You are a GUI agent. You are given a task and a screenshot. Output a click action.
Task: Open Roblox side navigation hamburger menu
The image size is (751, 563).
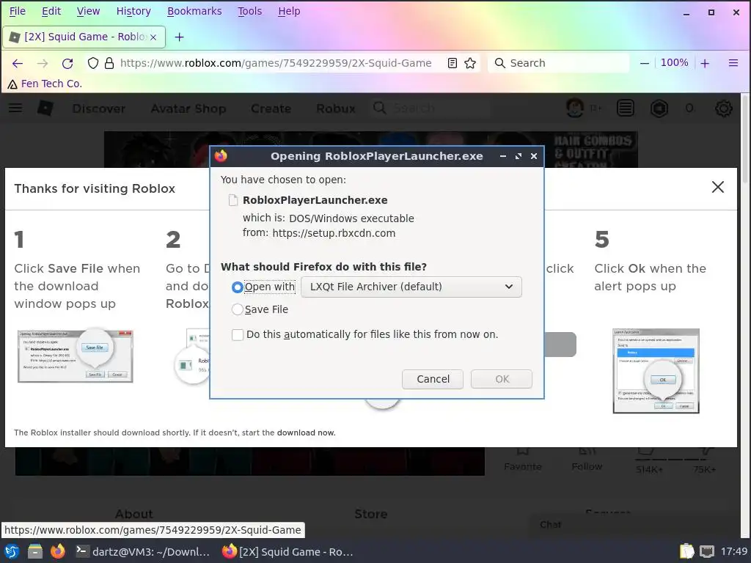pyautogui.click(x=15, y=108)
